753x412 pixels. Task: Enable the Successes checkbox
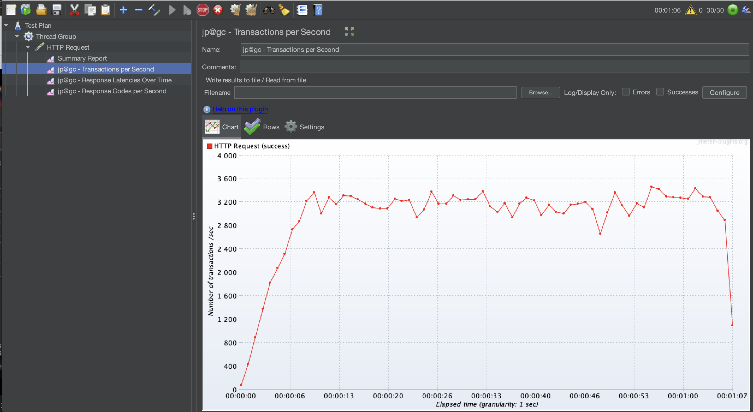(660, 92)
